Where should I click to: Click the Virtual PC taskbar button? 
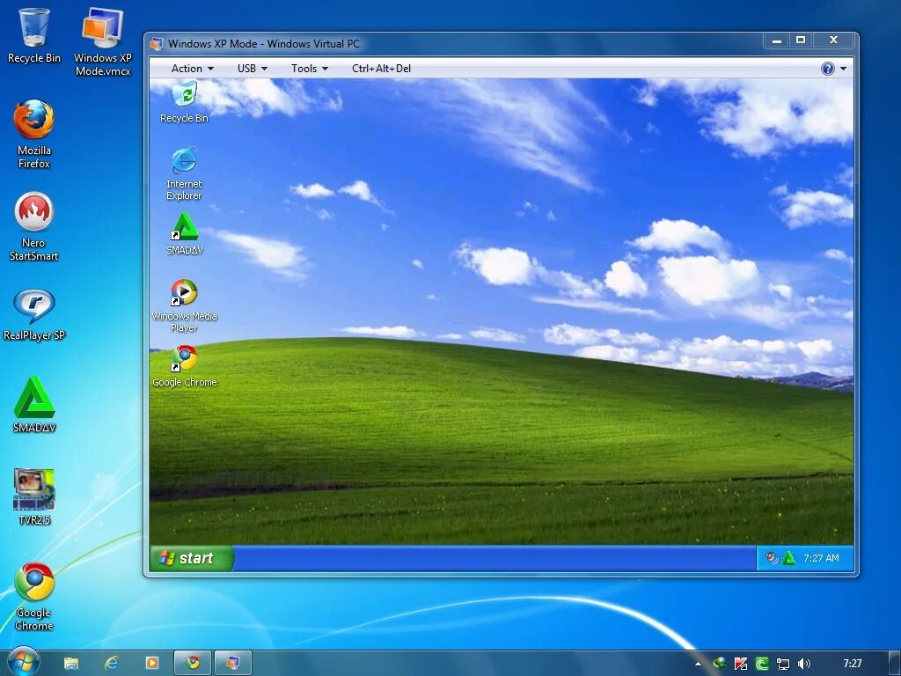tap(232, 663)
